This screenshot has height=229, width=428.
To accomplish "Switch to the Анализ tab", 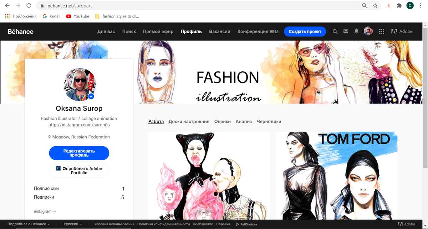I will click(x=244, y=122).
